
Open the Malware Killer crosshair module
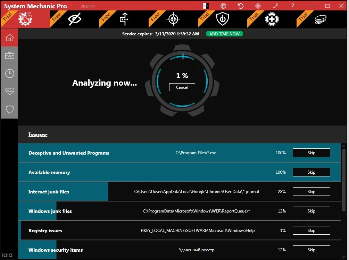(173, 19)
